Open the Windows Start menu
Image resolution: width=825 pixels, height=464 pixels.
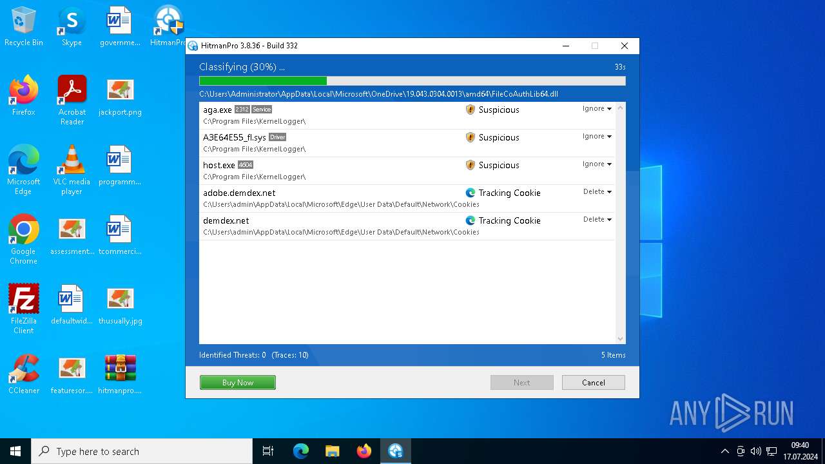15,451
